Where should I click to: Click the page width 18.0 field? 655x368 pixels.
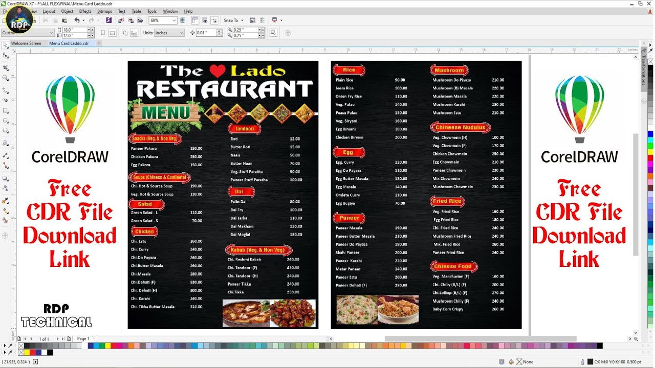75,30
